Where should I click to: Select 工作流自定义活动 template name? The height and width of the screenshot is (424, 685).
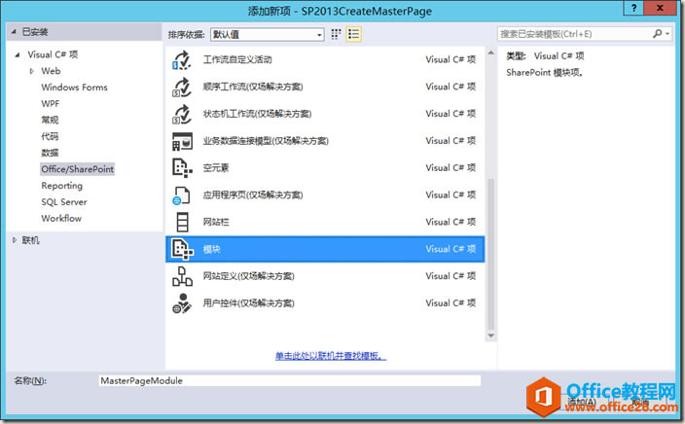click(x=237, y=60)
